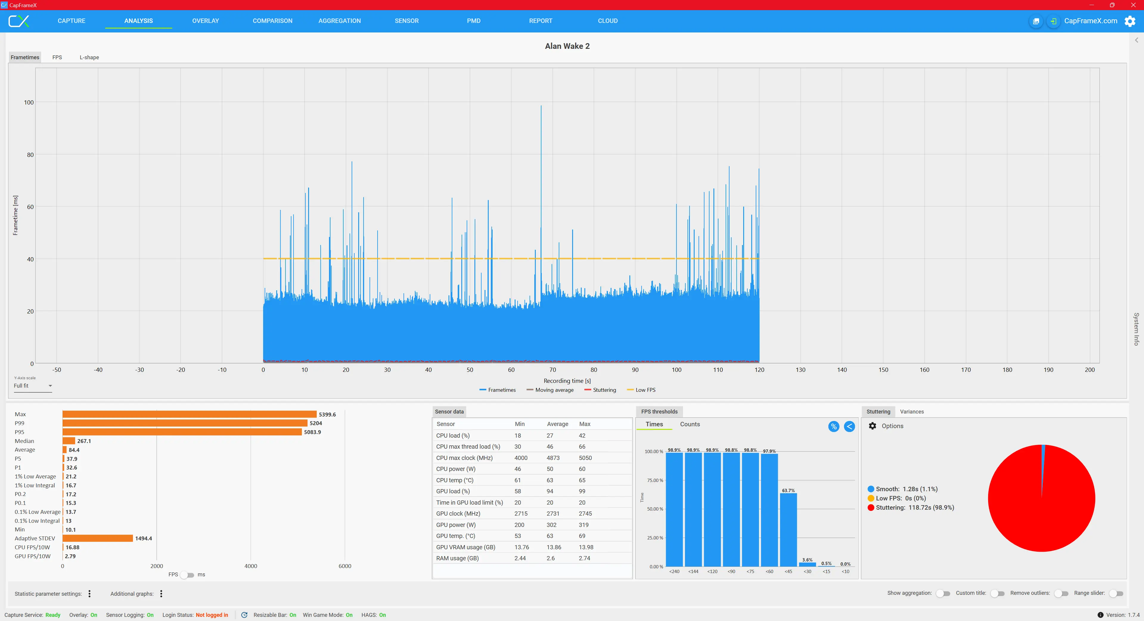
Task: Open the stuttering Options gear icon
Action: [873, 426]
